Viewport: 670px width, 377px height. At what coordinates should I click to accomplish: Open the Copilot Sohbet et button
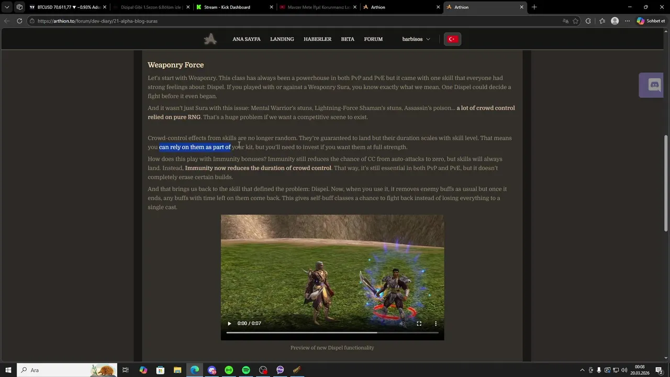(x=651, y=21)
